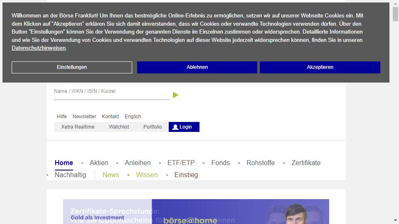Screen dimensions: 399x224
Task: Open the Watchlist
Action: coord(119,127)
